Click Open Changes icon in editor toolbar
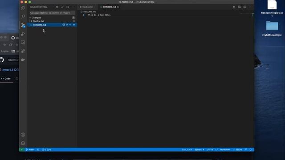This screenshot has width=285, height=160. [x=234, y=7]
